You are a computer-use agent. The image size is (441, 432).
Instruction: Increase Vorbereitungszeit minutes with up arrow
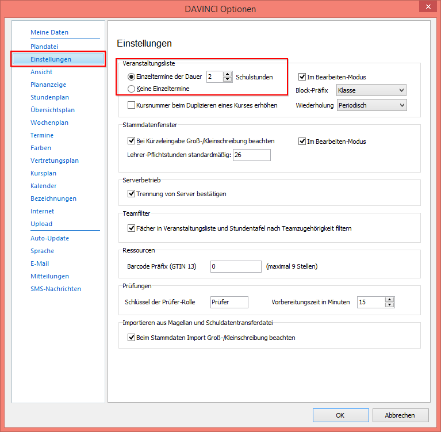[389, 300]
